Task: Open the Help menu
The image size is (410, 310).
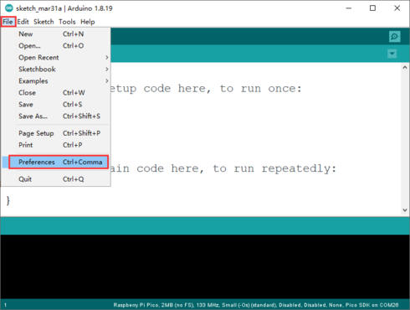Action: pos(88,22)
